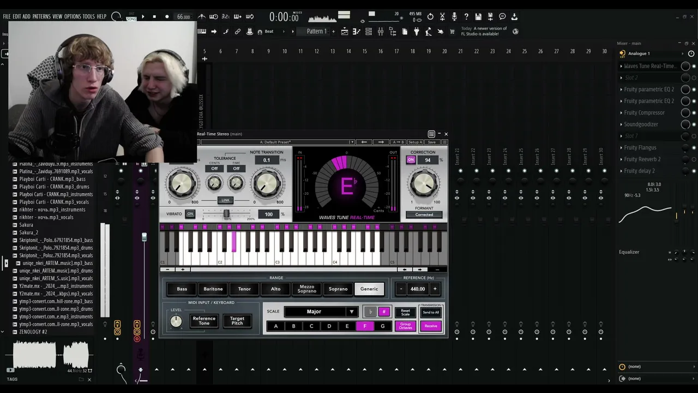Click the Reset Scale button
Viewport: 698px width, 393px height.
tap(405, 312)
